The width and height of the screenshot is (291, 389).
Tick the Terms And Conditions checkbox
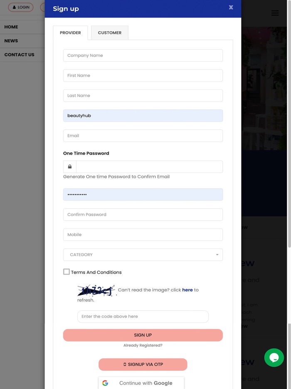[x=67, y=272]
